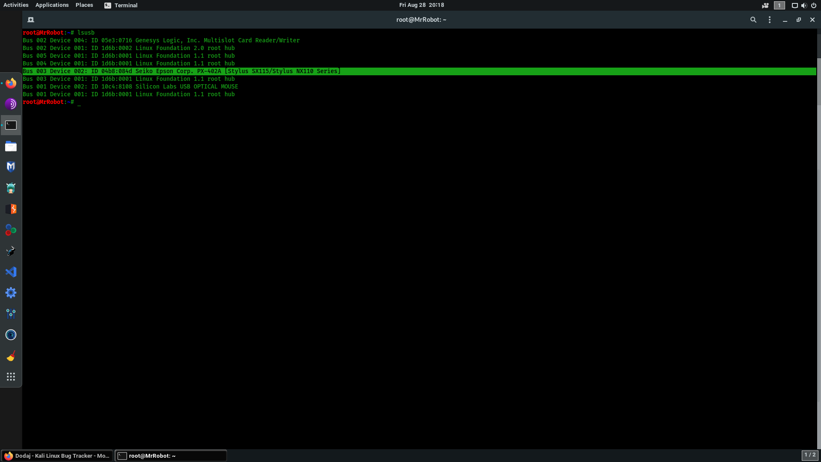821x462 pixels.
Task: Open the Show Applications grid
Action: click(x=11, y=377)
